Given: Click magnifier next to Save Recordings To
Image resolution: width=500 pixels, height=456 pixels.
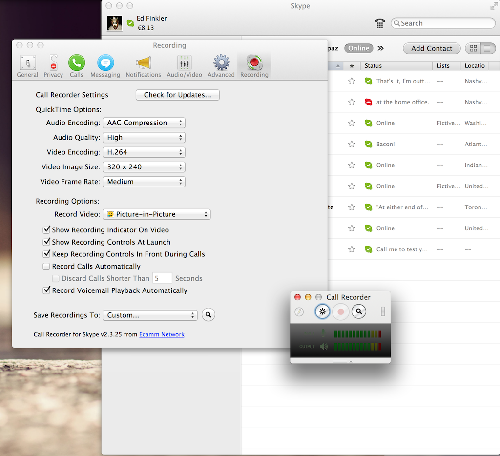Looking at the screenshot, I should (x=208, y=315).
